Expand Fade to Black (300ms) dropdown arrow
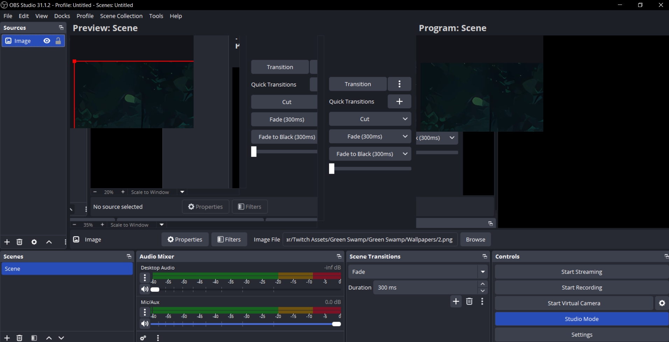 pyautogui.click(x=405, y=154)
